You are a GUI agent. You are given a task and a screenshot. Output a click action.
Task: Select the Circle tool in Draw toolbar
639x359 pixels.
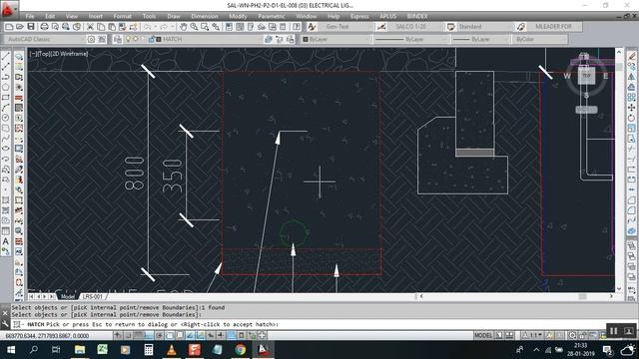pyautogui.click(x=6, y=118)
